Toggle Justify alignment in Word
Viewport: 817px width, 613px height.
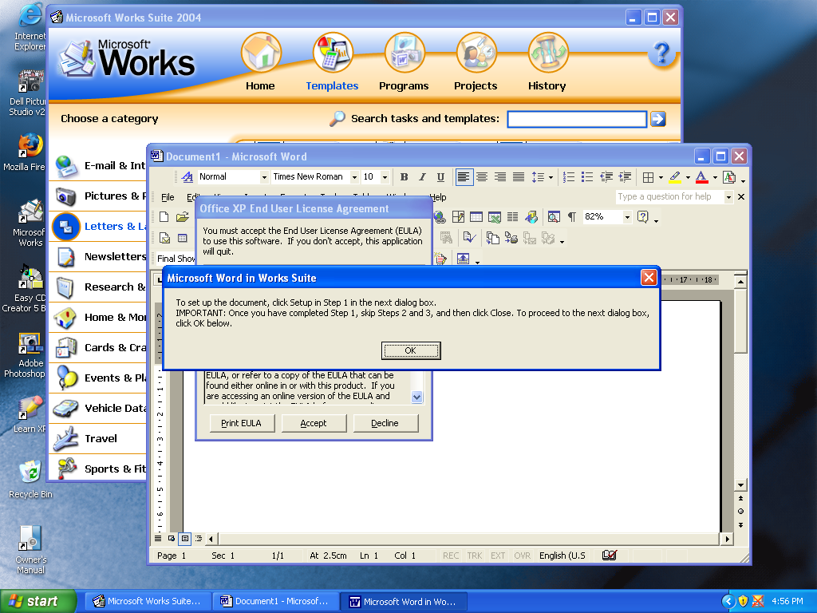click(x=519, y=177)
